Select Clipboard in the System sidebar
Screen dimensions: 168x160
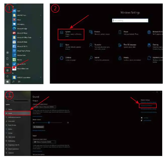click(18, 153)
